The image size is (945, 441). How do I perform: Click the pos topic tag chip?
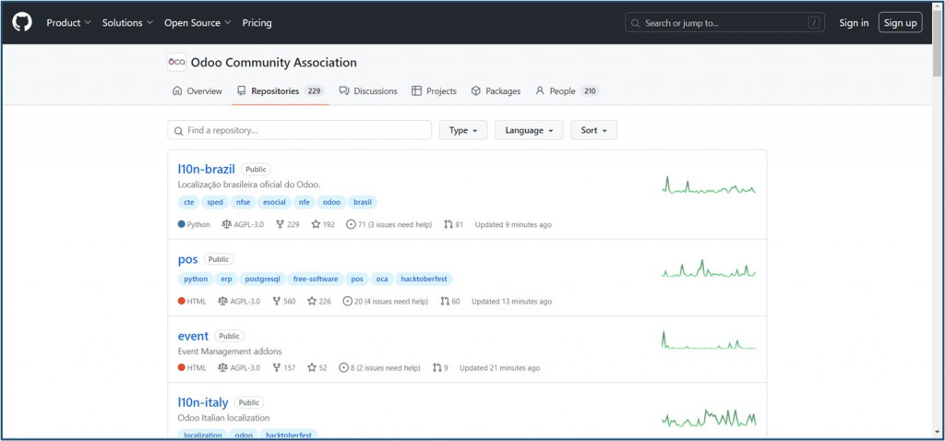(357, 279)
